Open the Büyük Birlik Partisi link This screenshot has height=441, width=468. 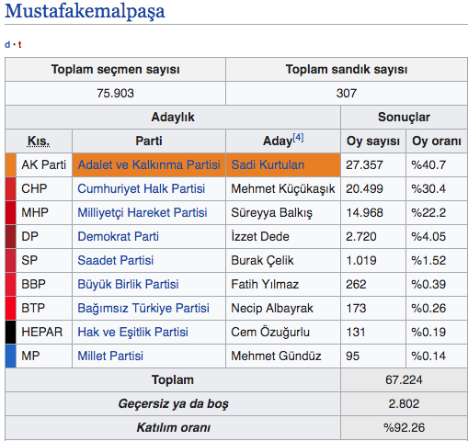point(128,284)
